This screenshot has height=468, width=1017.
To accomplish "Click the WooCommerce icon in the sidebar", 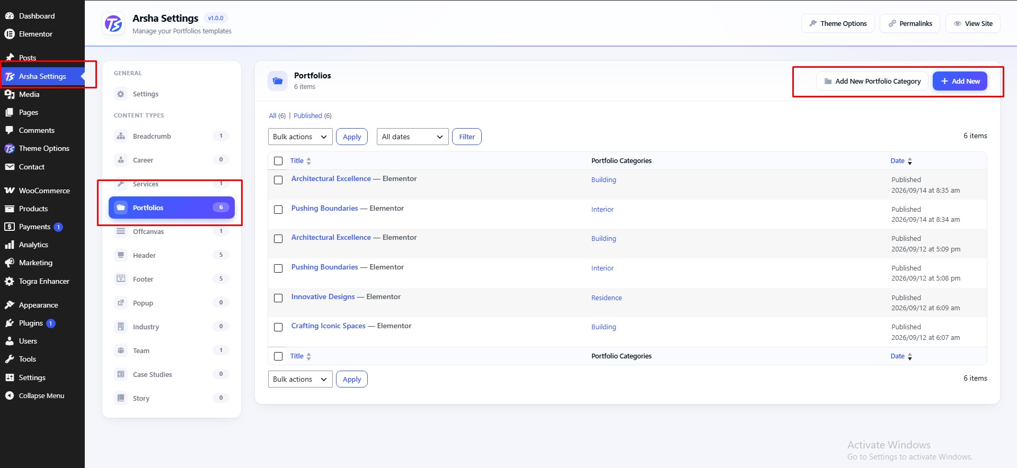I will coord(10,191).
